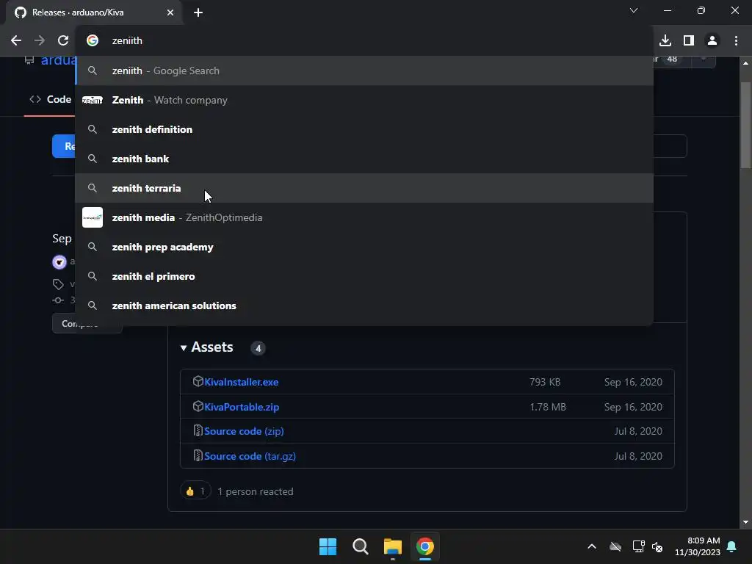Screen dimensions: 752x564
Task: Toggle the Chrome side panel icon
Action: [x=689, y=41]
